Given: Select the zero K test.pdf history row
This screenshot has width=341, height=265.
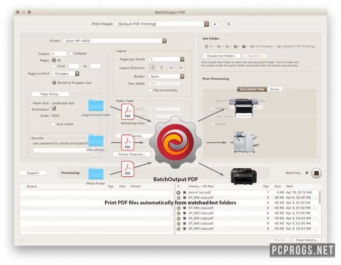Looking at the screenshot, I should [248, 193].
